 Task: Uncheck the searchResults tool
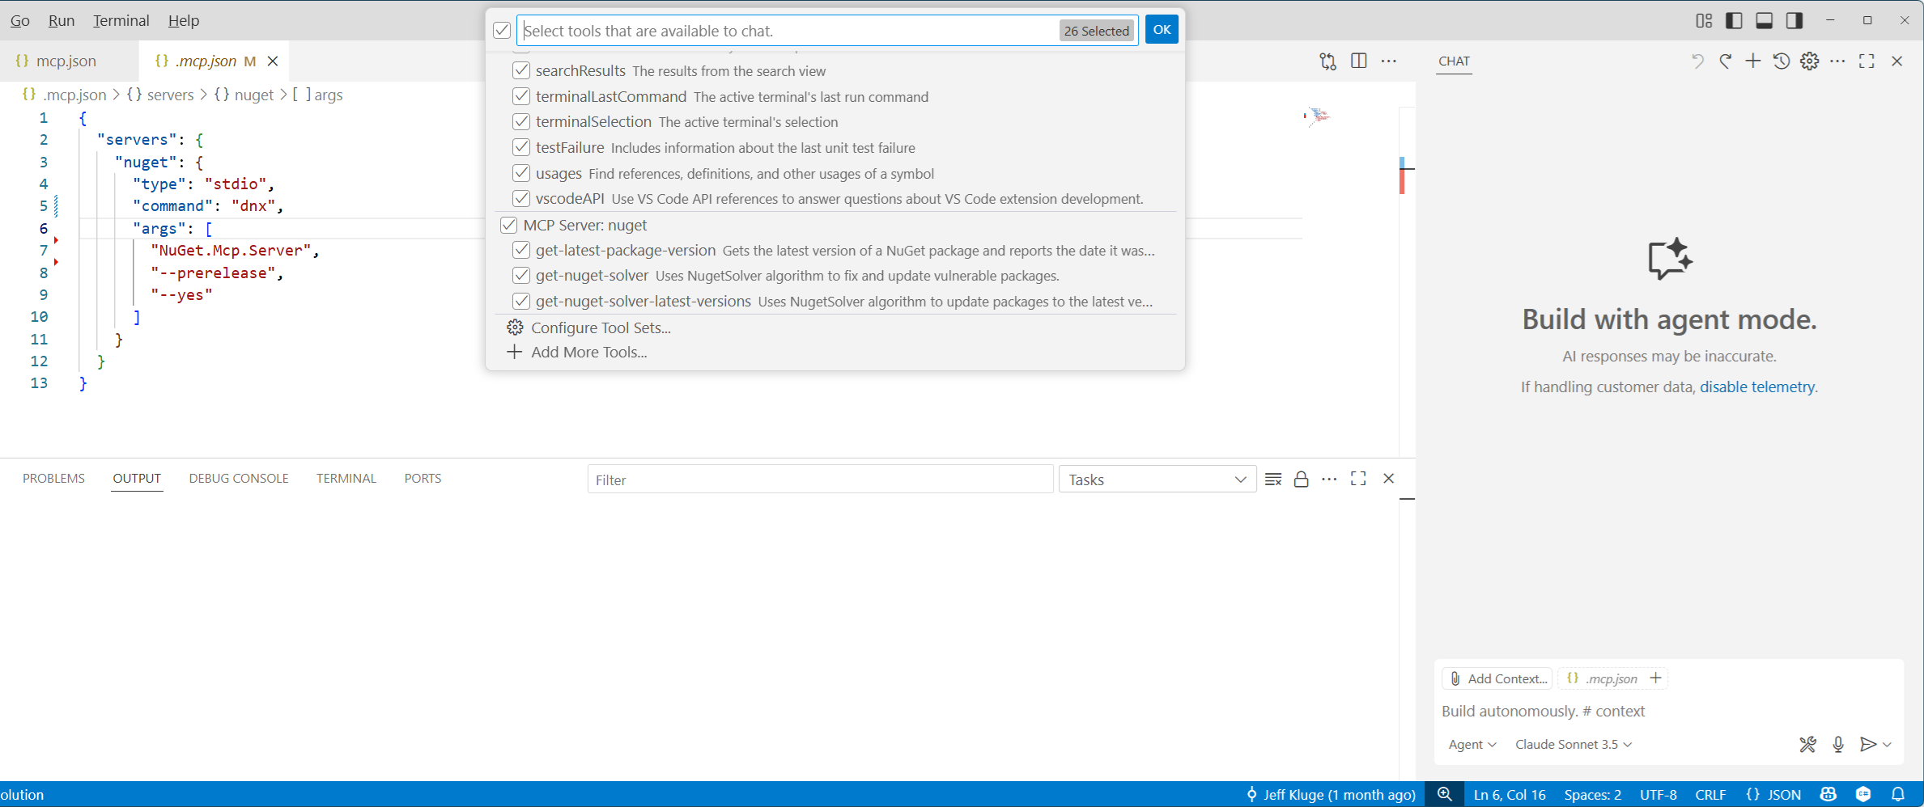(521, 70)
